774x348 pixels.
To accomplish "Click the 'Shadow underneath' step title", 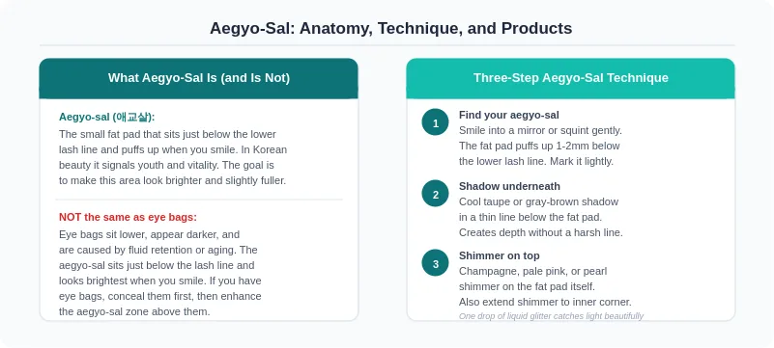I will tap(509, 186).
